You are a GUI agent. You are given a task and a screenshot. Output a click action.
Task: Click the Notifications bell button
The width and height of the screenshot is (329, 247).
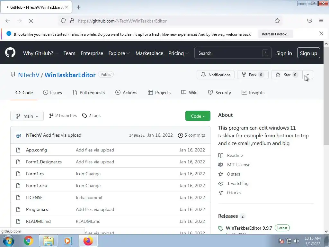[x=216, y=75]
